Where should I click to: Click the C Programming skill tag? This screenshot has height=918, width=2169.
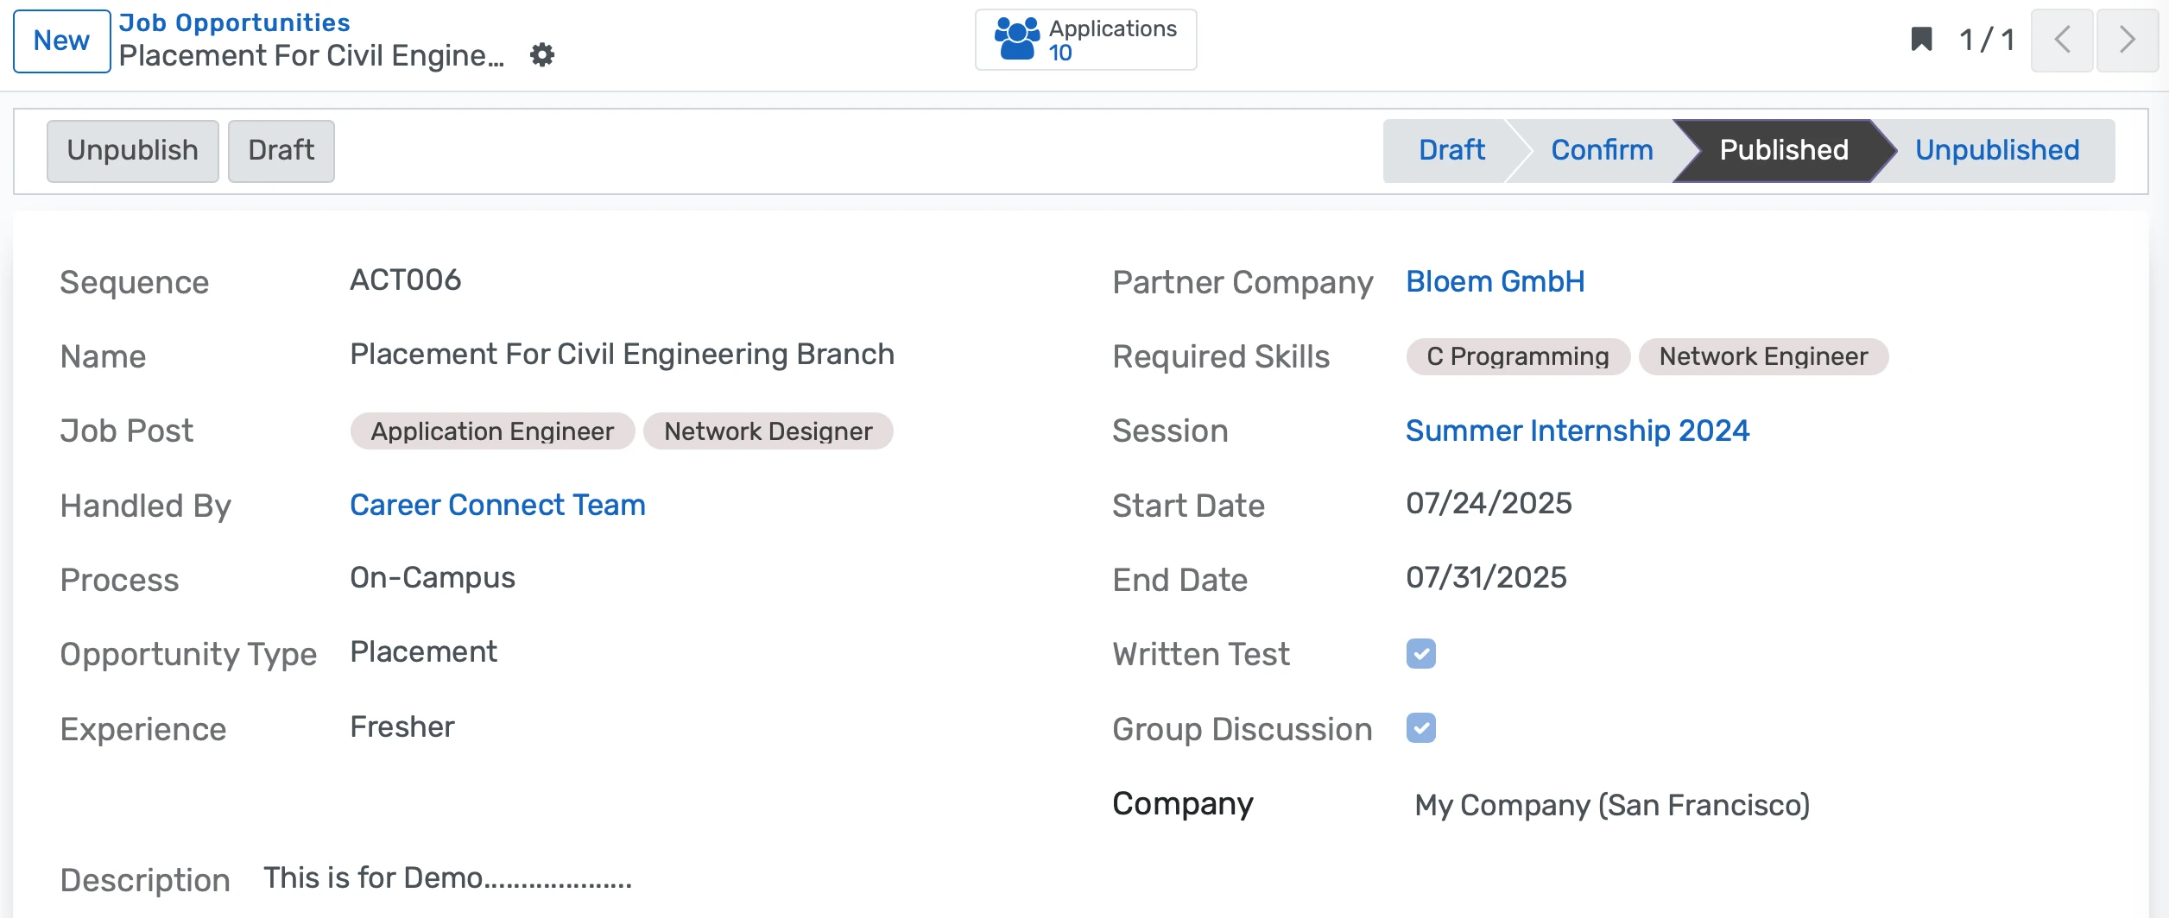[1516, 356]
